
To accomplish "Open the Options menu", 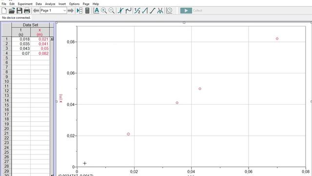I will click(74, 4).
